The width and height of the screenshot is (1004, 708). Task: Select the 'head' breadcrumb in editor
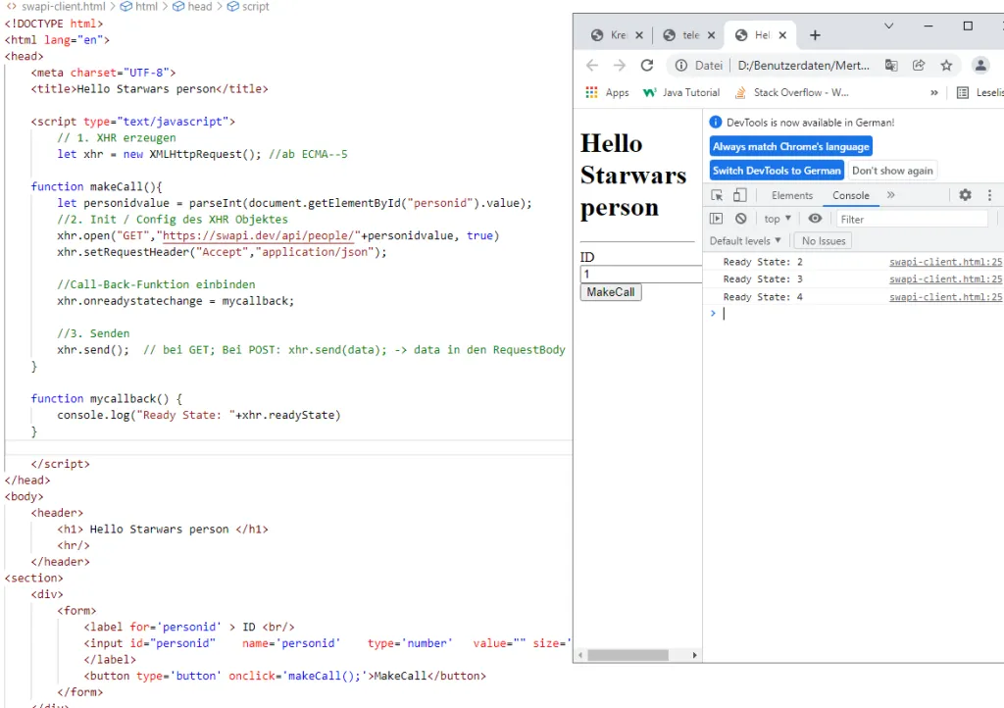click(x=192, y=7)
